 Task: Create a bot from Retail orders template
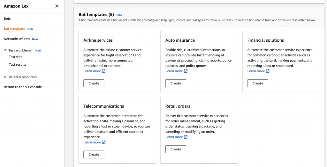pyautogui.click(x=176, y=149)
